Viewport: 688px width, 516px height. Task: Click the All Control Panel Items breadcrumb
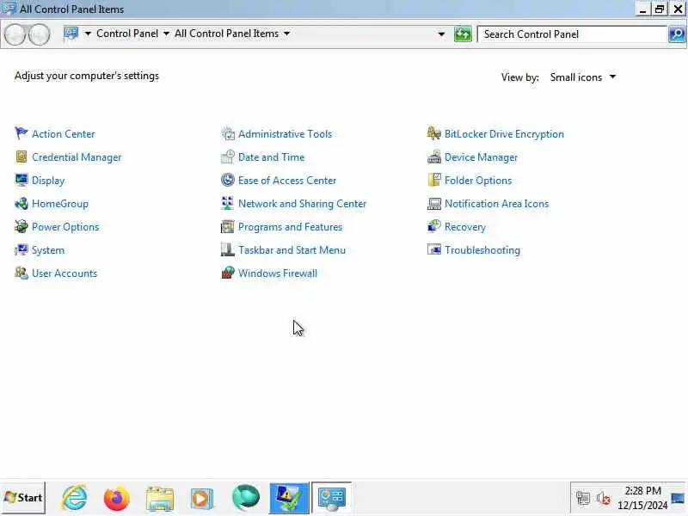(x=226, y=34)
